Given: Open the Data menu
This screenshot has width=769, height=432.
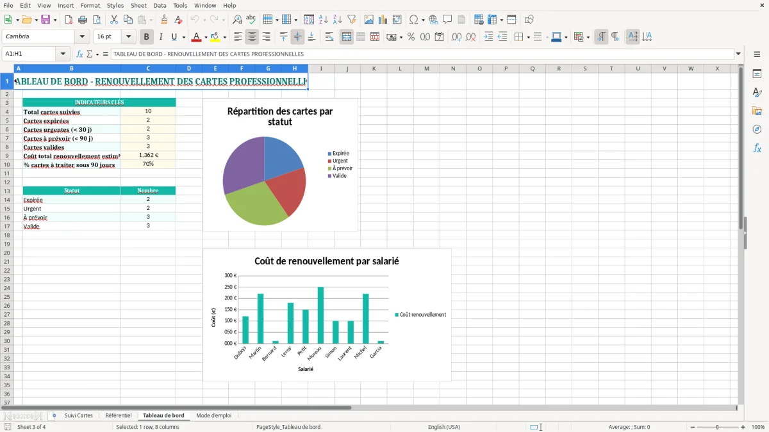Looking at the screenshot, I should pyautogui.click(x=160, y=5).
